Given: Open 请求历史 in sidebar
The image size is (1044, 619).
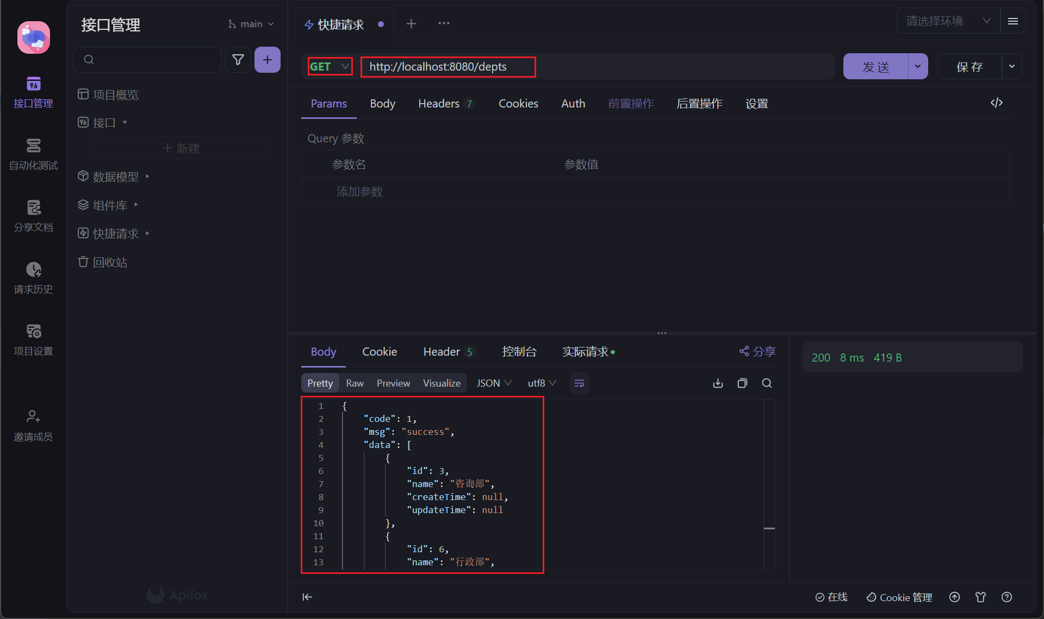Looking at the screenshot, I should point(33,278).
